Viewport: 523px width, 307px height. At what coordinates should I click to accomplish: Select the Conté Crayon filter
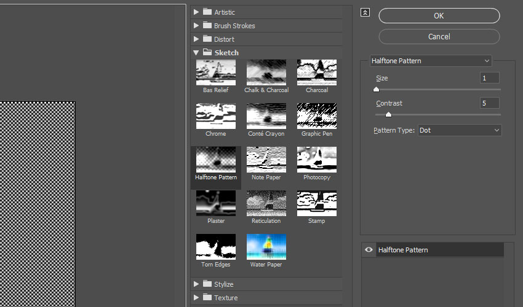[266, 116]
